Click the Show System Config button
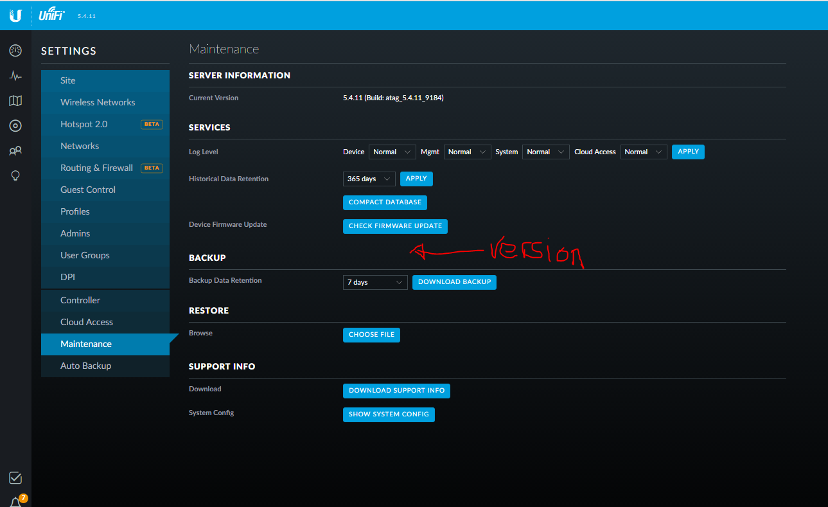Viewport: 828px width, 507px height. coord(389,414)
